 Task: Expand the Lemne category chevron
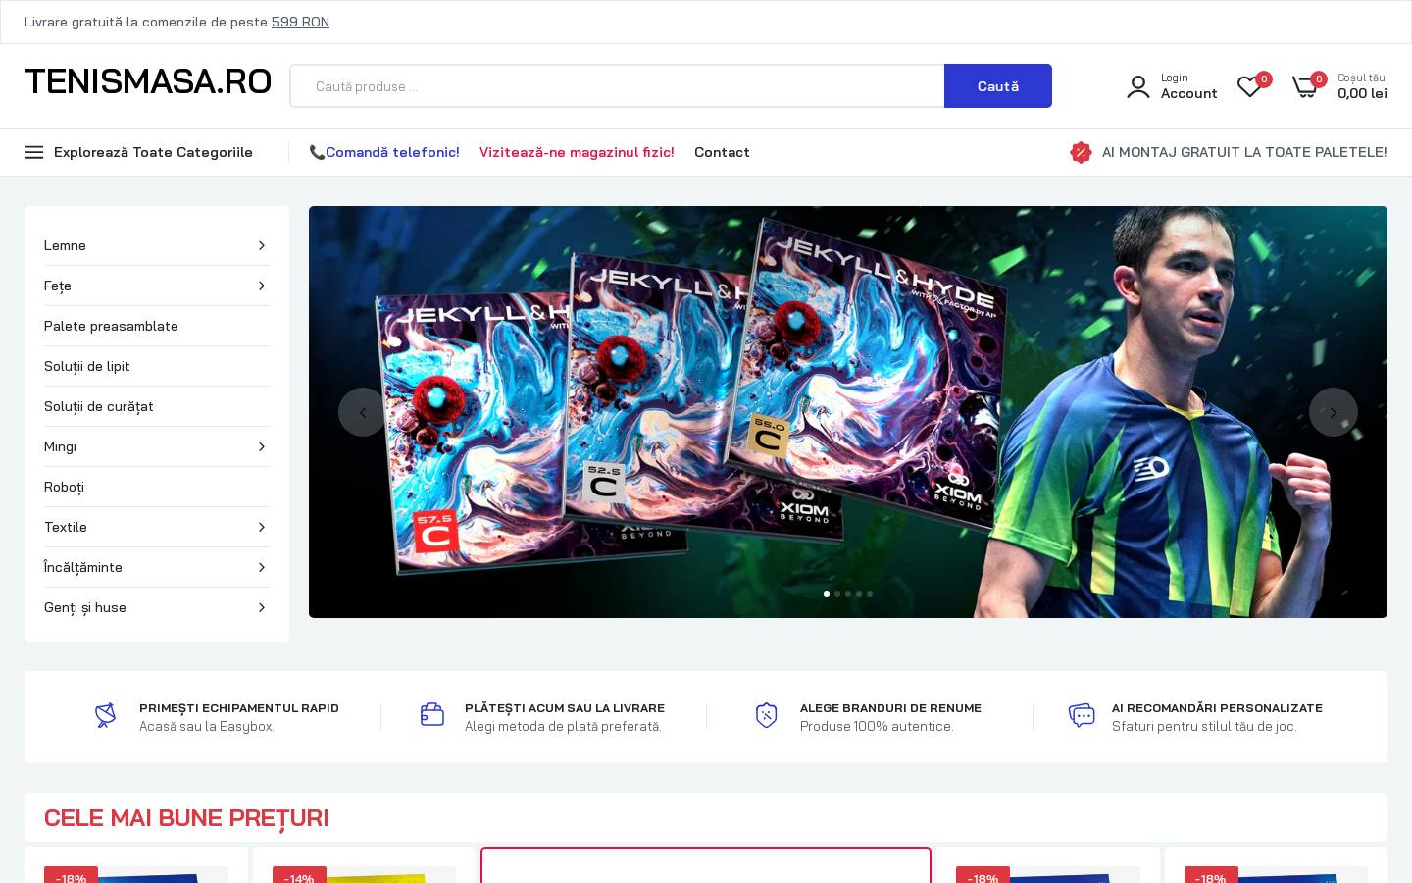pyautogui.click(x=261, y=245)
